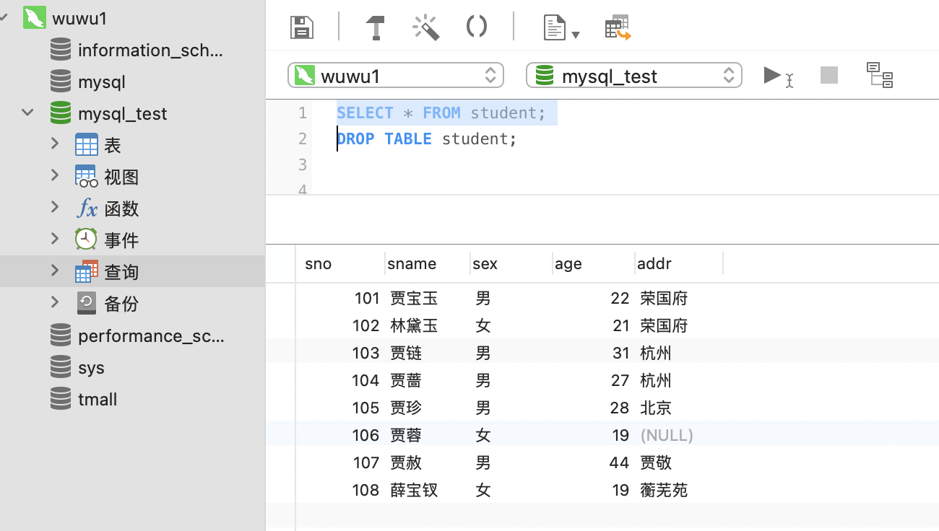Viewport: 939px width, 531px height.
Task: Click the sname column header
Action: 412,264
